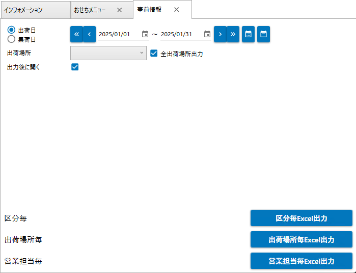The height and width of the screenshot is (273, 356).
Task: Jump forward with the double-right chevron button
Action: 233,34
